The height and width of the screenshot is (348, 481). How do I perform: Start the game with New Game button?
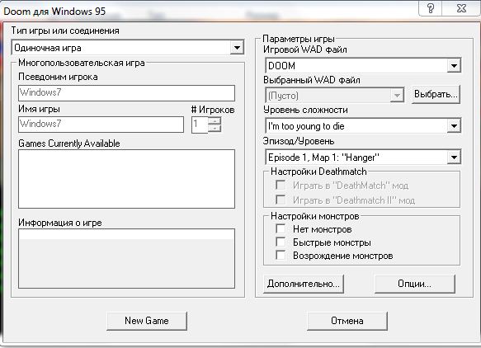(x=147, y=321)
